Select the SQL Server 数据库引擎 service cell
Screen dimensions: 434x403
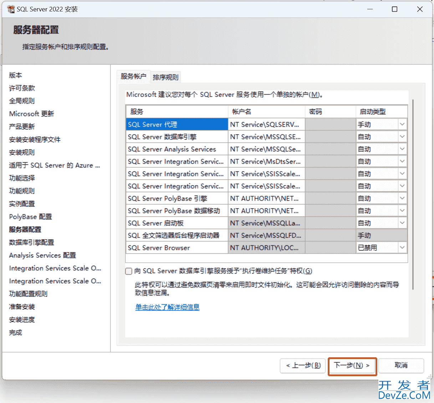[177, 137]
